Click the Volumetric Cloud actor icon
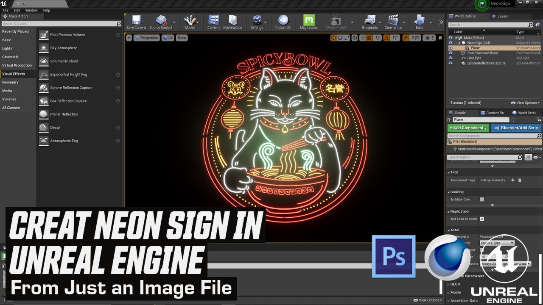543x305 pixels. tap(43, 61)
